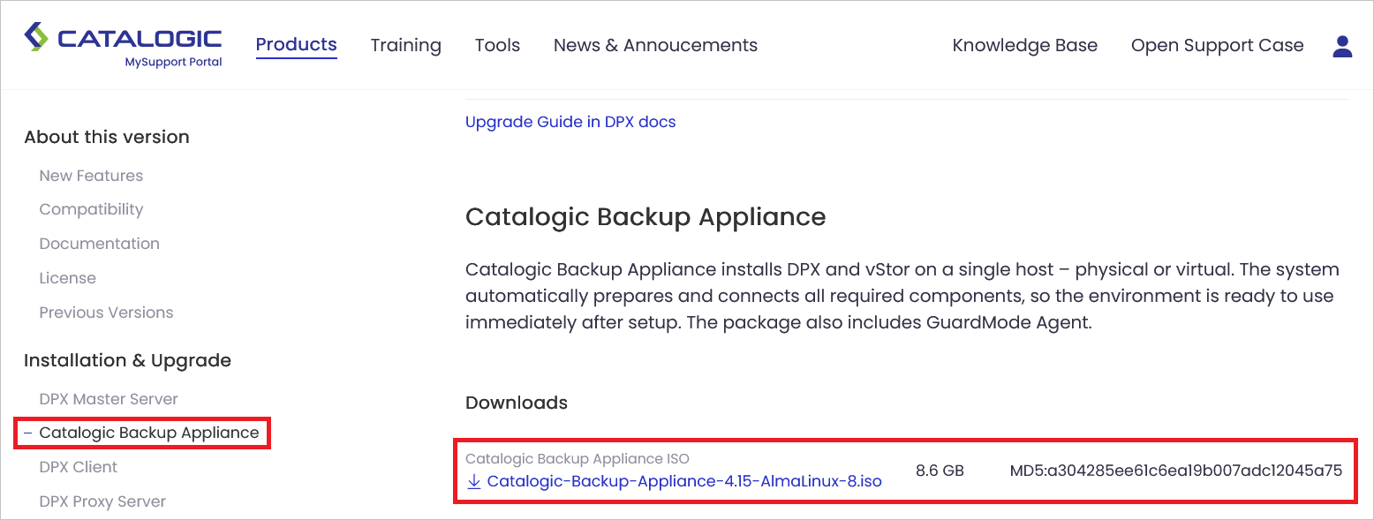This screenshot has height=520, width=1374.
Task: Click the download arrow icon beside ISO file
Action: 474,481
